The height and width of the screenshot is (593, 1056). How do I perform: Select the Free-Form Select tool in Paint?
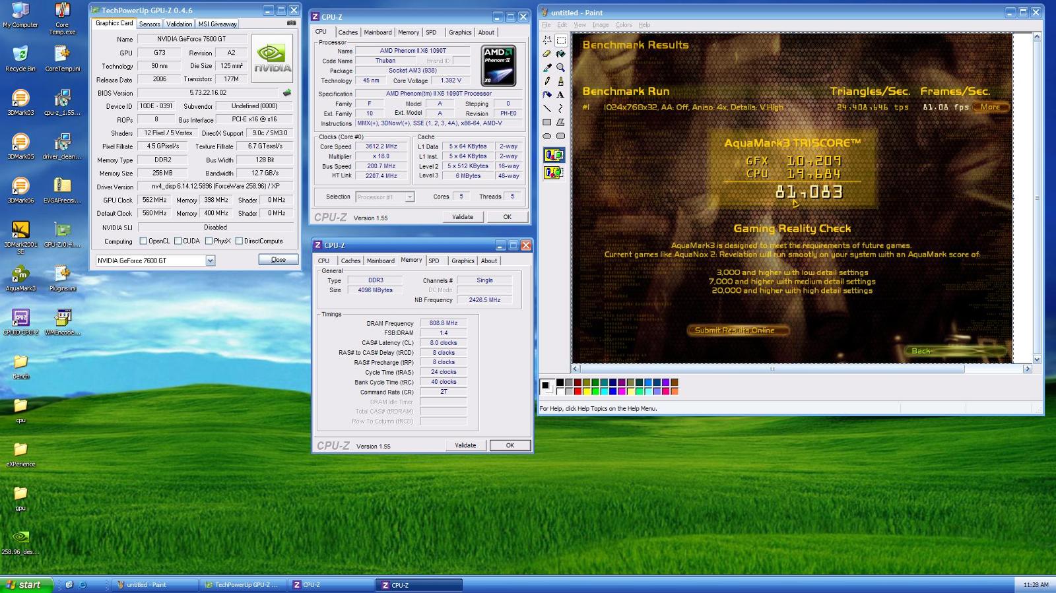click(x=547, y=40)
